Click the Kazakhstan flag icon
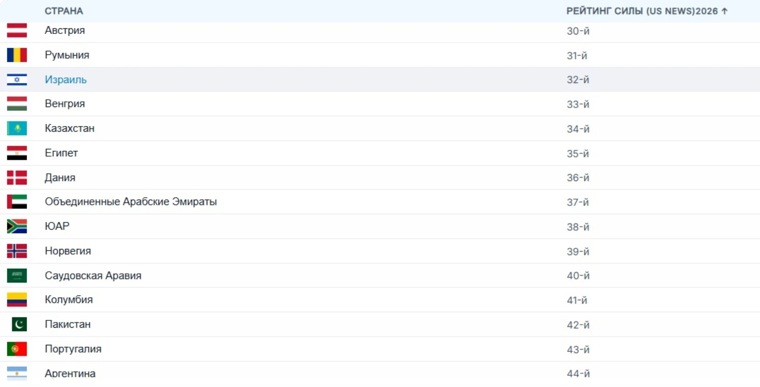This screenshot has width=760, height=387. point(17,128)
